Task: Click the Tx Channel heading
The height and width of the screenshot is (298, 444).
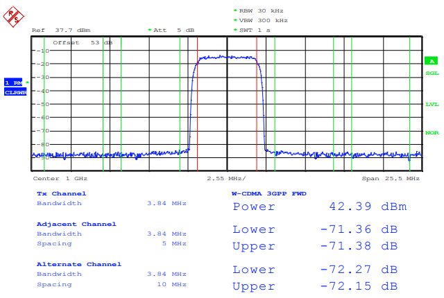Action: (x=61, y=193)
